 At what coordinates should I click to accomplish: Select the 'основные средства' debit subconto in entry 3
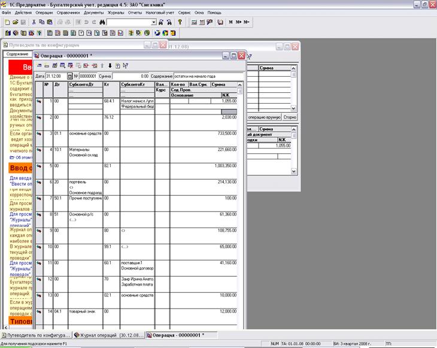click(x=86, y=134)
